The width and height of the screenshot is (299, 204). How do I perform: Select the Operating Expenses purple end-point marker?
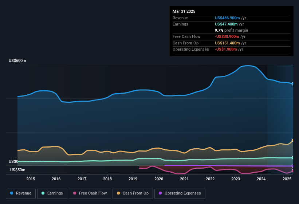tap(293, 166)
